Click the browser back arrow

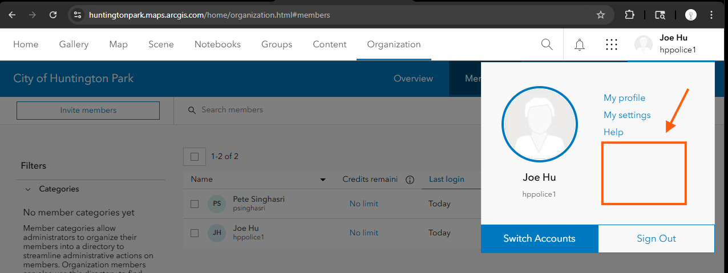coord(12,15)
